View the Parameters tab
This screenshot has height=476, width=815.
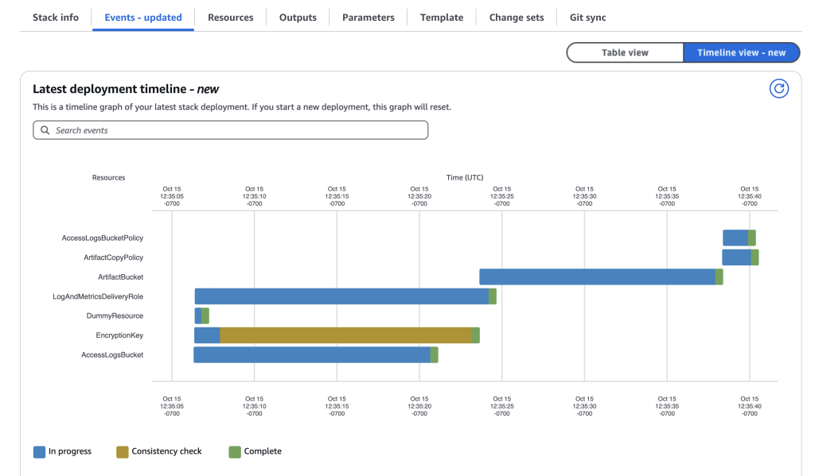point(367,17)
